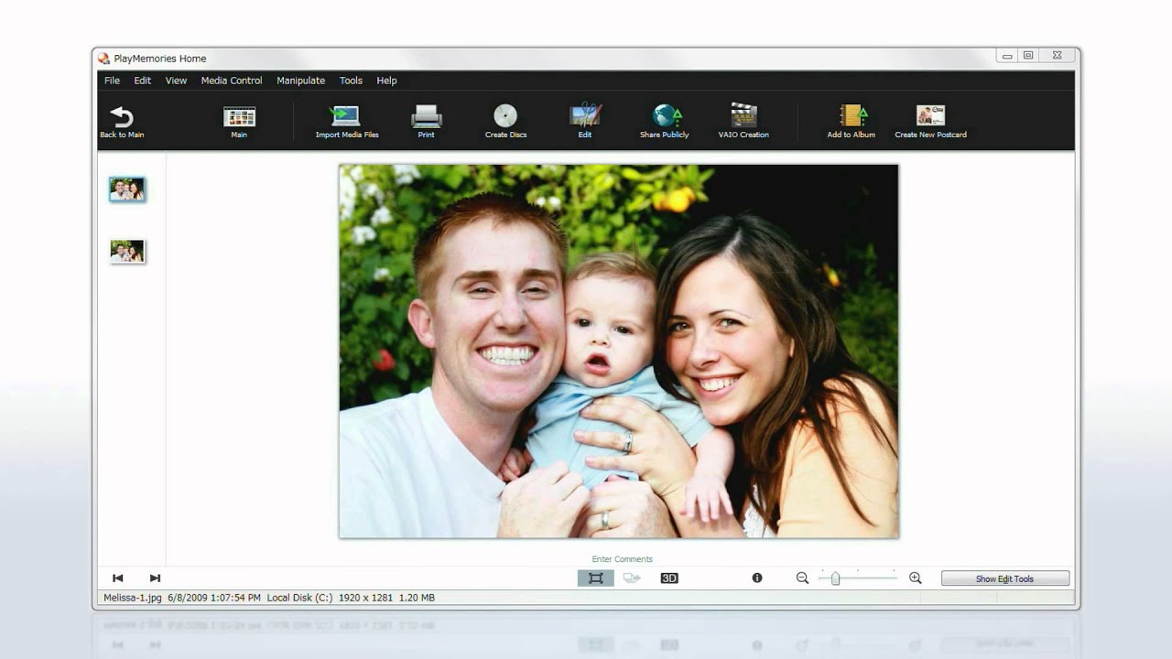The height and width of the screenshot is (659, 1172).
Task: Select the second photo thumbnail in sidebar
Action: click(x=127, y=251)
